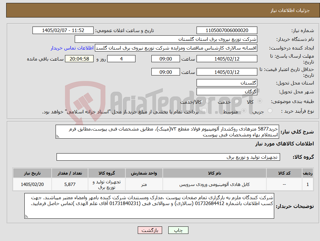Toggle the Islamic treasury payment checkbox
The width and height of the screenshot is (320, 241).
(x=204, y=111)
